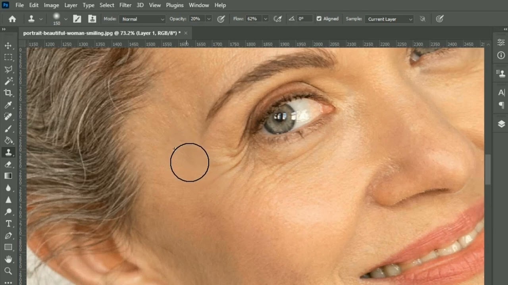The image size is (508, 285).
Task: Select the Spot Healing Brush tool
Action: 8,117
